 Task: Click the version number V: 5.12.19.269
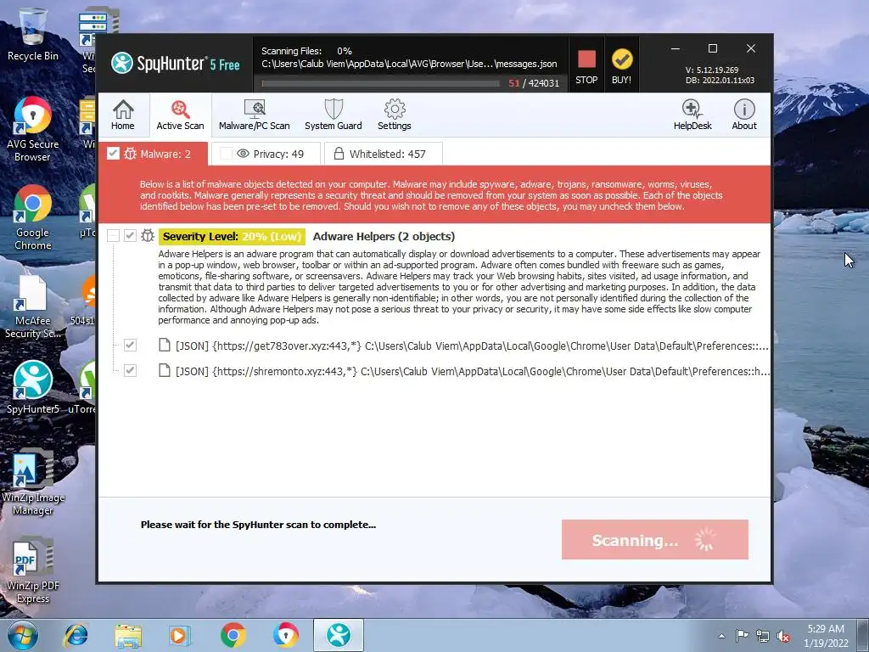tap(712, 70)
